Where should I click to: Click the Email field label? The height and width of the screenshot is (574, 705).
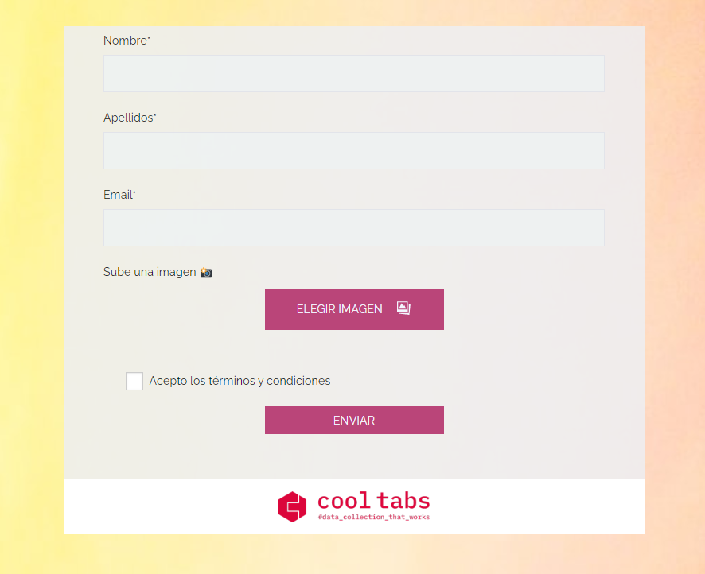118,195
